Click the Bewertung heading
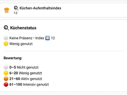The height and width of the screenshot is (95, 127). [13, 58]
